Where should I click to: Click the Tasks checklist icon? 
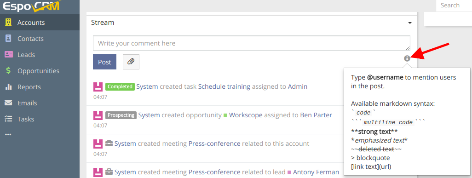(x=8, y=119)
